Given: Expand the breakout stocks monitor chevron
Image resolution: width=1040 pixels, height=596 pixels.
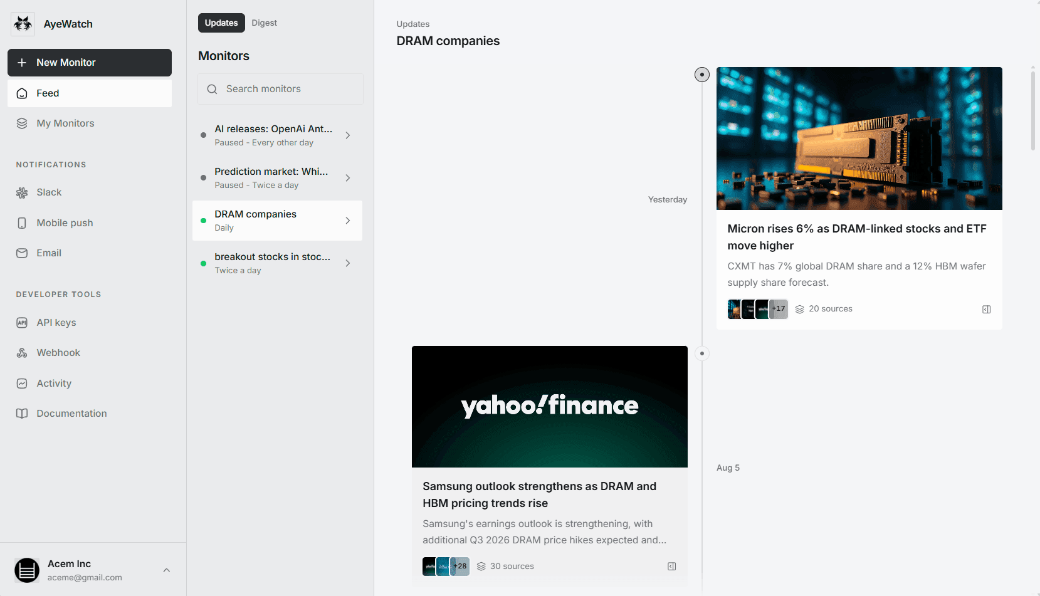Looking at the screenshot, I should (x=348, y=263).
